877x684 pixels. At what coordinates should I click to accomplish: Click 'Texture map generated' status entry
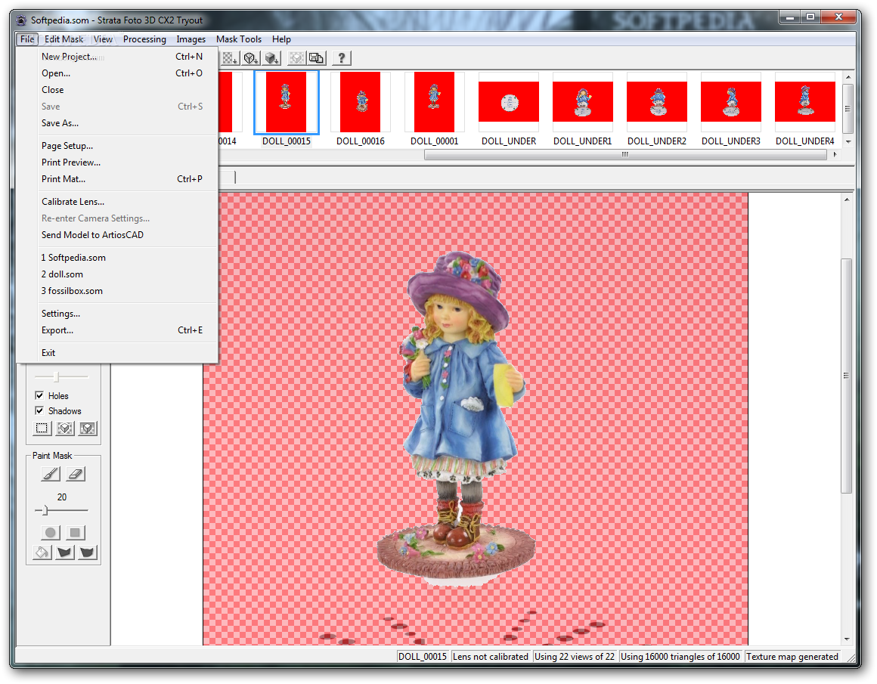(x=792, y=657)
